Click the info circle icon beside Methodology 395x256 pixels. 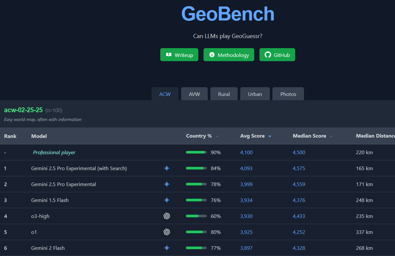(x=212, y=55)
